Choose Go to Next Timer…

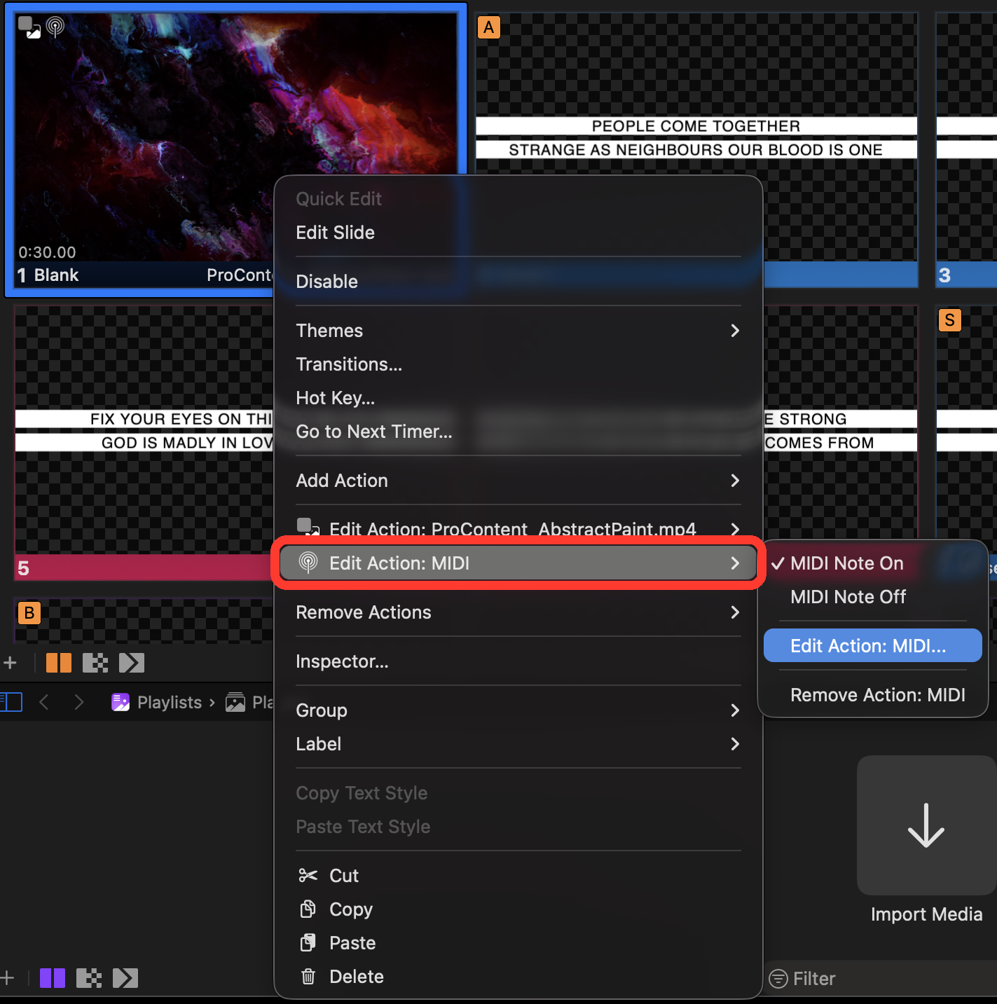coord(518,432)
